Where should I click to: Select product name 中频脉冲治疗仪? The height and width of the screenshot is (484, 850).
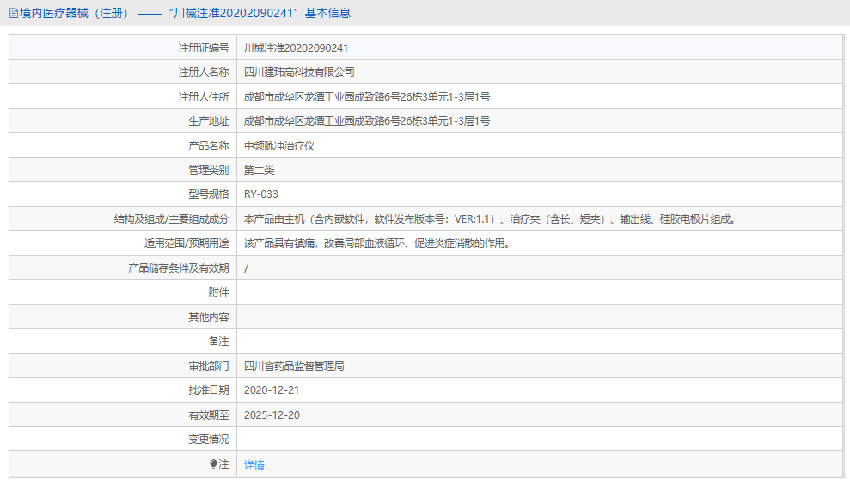(x=279, y=146)
